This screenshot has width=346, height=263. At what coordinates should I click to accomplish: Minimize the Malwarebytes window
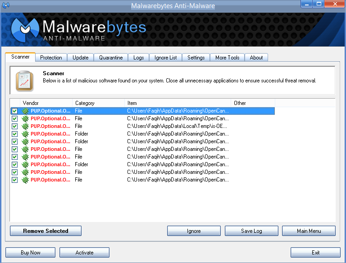point(306,4)
